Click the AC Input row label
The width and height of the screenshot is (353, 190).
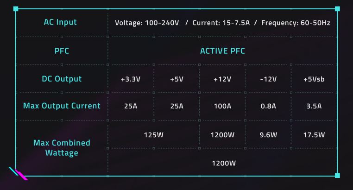(60, 22)
